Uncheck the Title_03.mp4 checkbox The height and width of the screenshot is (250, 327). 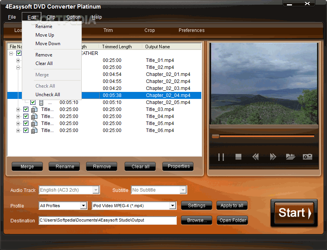[26, 109]
